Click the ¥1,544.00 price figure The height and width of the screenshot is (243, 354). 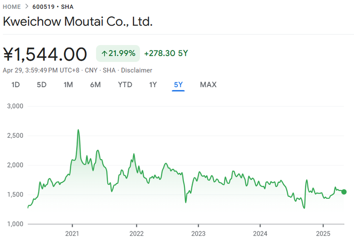tap(45, 54)
